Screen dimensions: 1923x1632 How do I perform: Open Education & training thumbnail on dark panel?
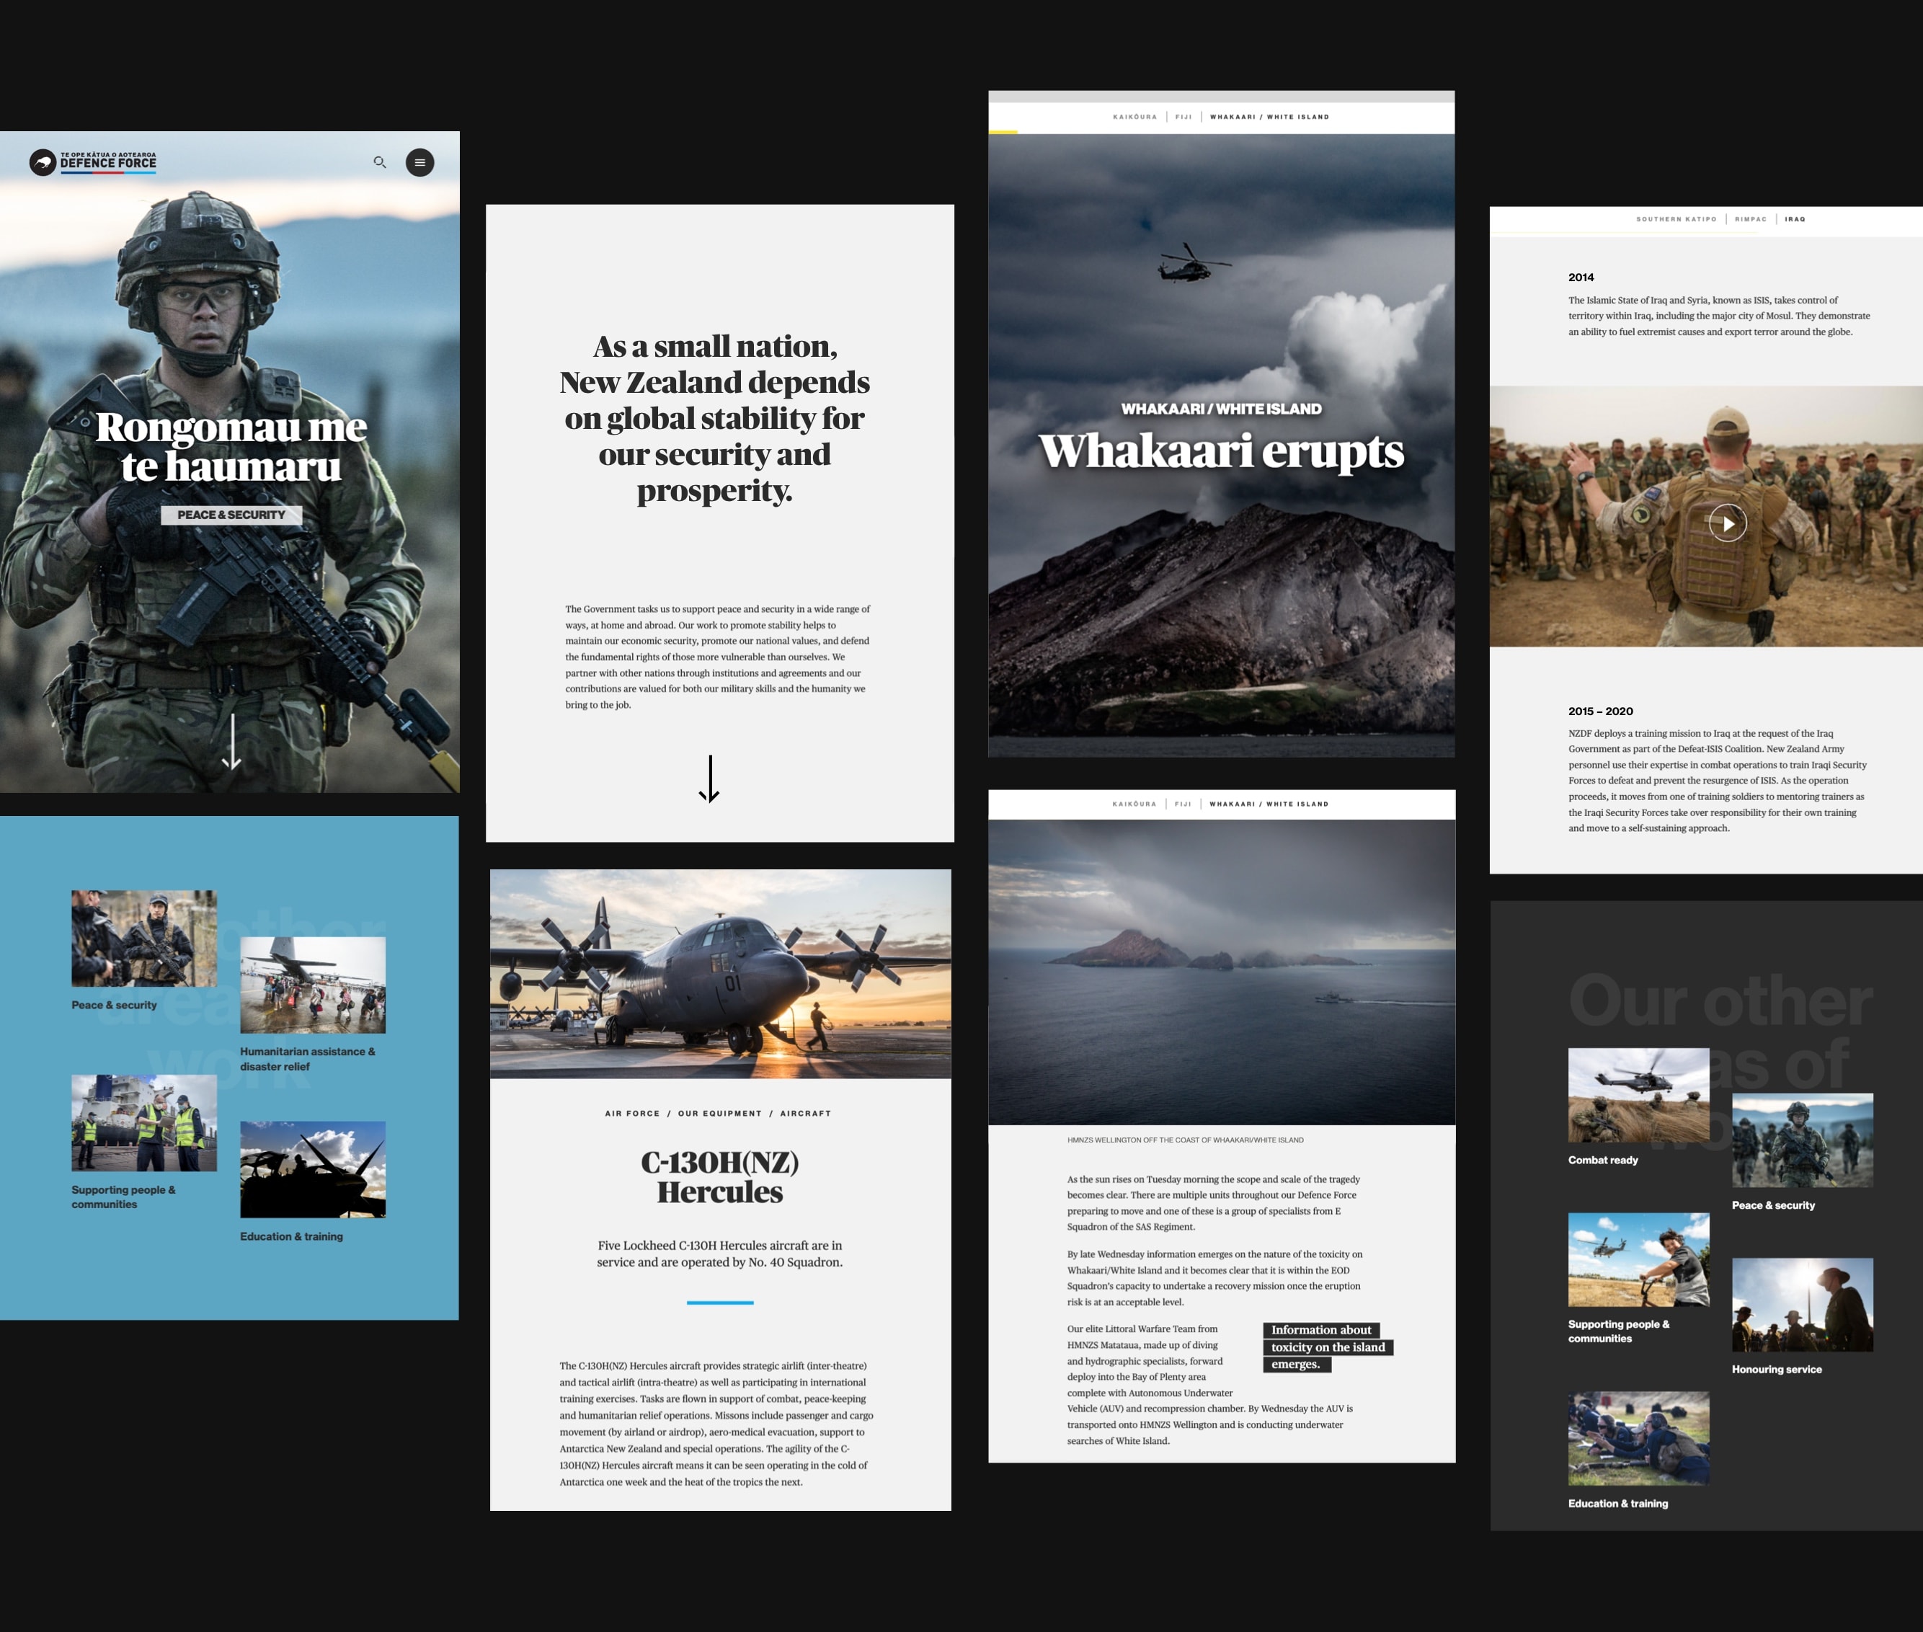click(1638, 1437)
